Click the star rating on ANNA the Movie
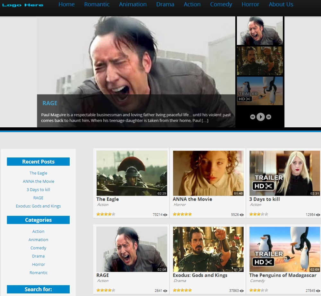Viewport: 321px width, 296px height. pos(182,214)
